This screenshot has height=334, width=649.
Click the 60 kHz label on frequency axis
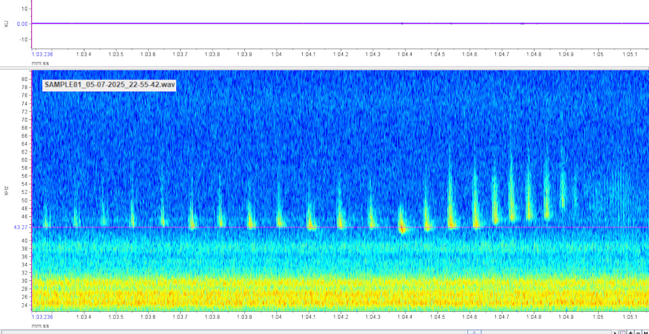25,160
